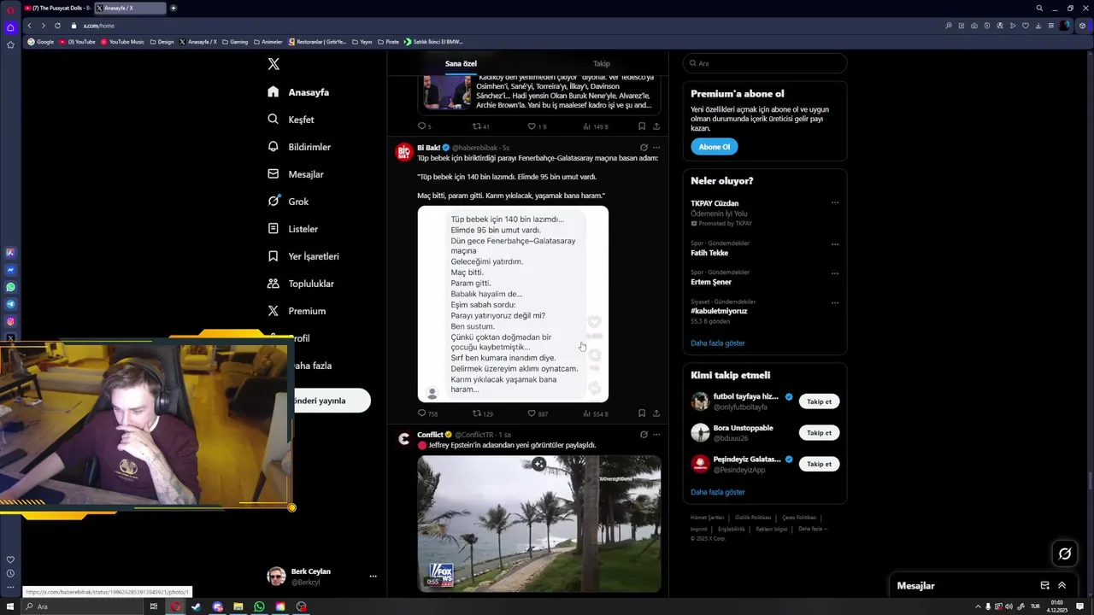Follow futbol tayfaya account
This screenshot has width=1094, height=615.
(819, 401)
